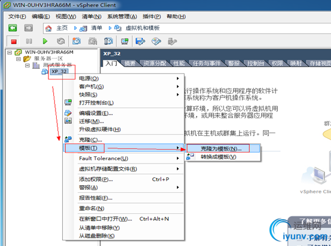The height and width of the screenshot is (246, 331).
Task: Open 虚拟机存储配置文件(R) submenu
Action: coord(123,169)
